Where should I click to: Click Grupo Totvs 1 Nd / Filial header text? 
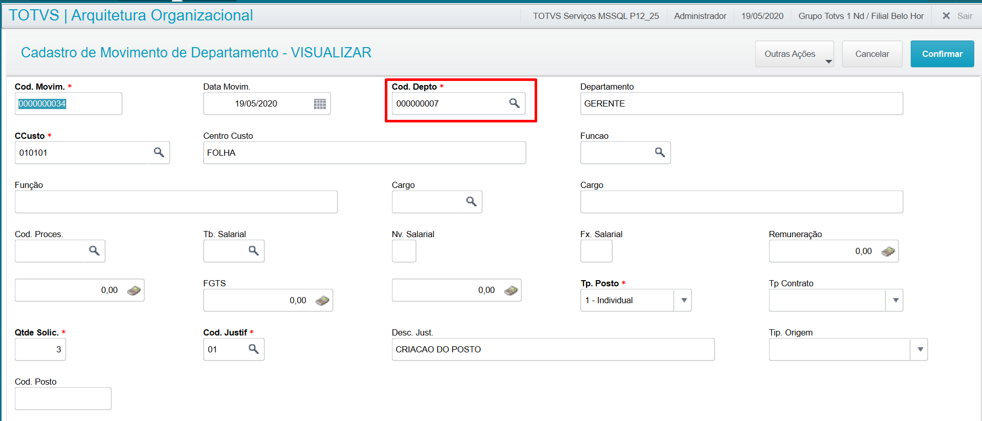(x=861, y=16)
